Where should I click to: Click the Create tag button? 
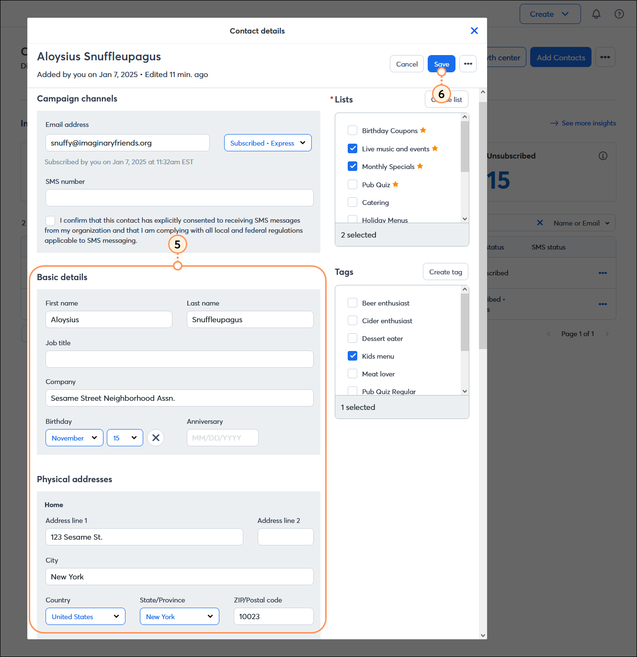[x=445, y=272]
